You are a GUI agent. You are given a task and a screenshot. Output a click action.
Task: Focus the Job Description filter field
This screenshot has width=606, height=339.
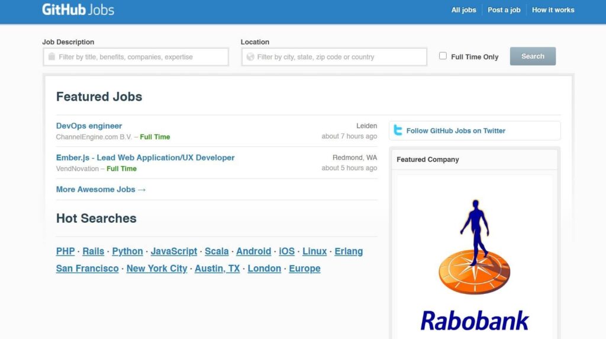(x=136, y=57)
